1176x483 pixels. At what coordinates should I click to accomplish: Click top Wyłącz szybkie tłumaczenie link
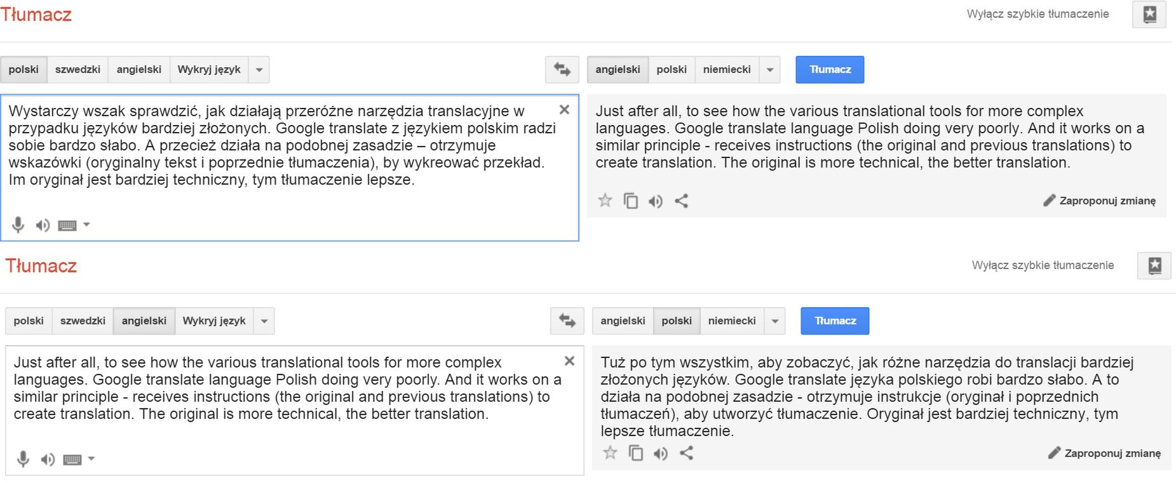click(1037, 14)
